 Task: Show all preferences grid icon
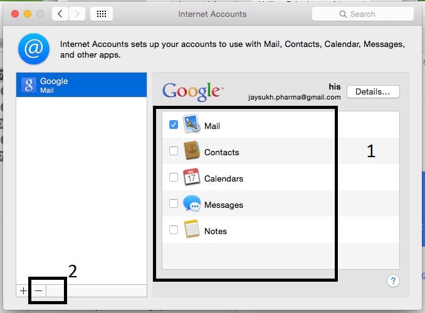pyautogui.click(x=102, y=14)
